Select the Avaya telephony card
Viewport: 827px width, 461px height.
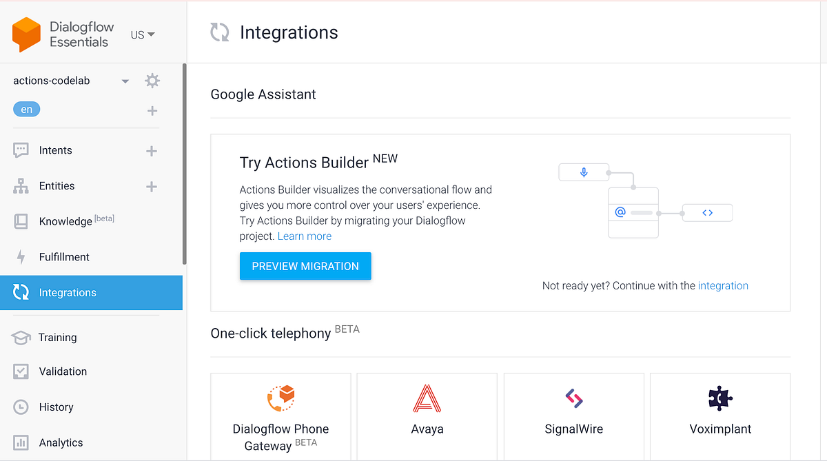click(427, 410)
